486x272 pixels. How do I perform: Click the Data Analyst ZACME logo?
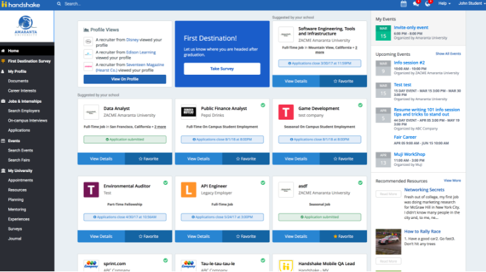[x=91, y=112]
